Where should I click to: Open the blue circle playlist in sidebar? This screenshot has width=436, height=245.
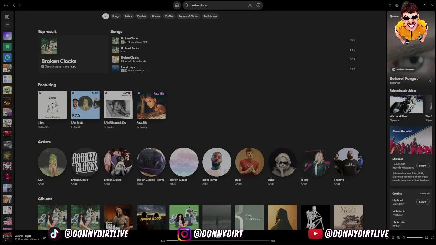point(7,58)
